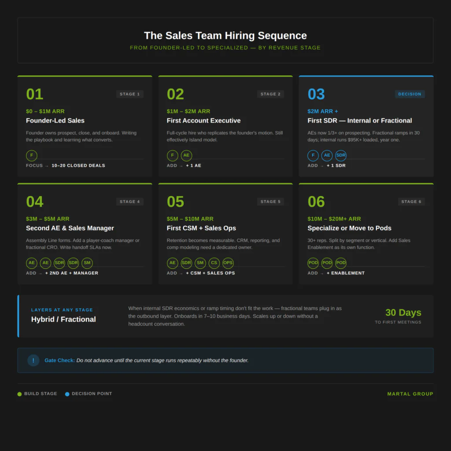Click the '$2M ARR +' label
Screen dimensions: 451x451
pos(323,111)
